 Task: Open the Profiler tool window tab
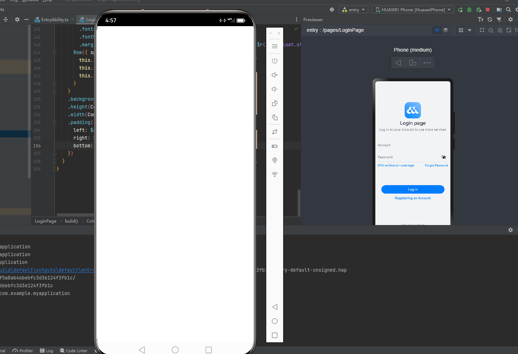tap(23, 351)
